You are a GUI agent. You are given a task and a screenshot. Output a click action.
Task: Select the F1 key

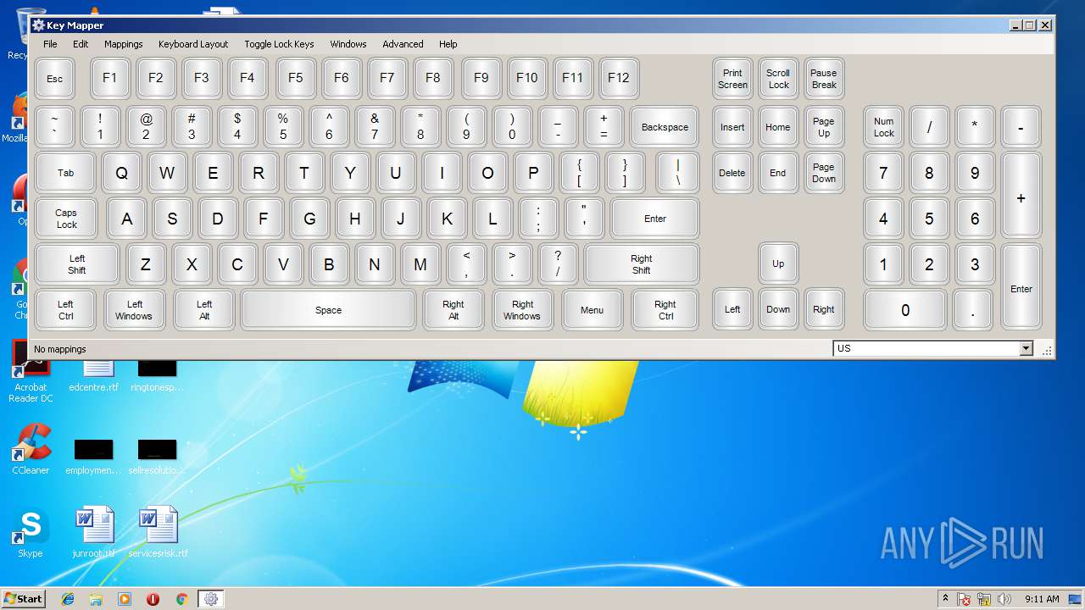tap(110, 78)
